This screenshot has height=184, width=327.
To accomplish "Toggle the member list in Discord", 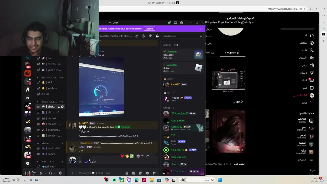I will [x=157, y=36].
